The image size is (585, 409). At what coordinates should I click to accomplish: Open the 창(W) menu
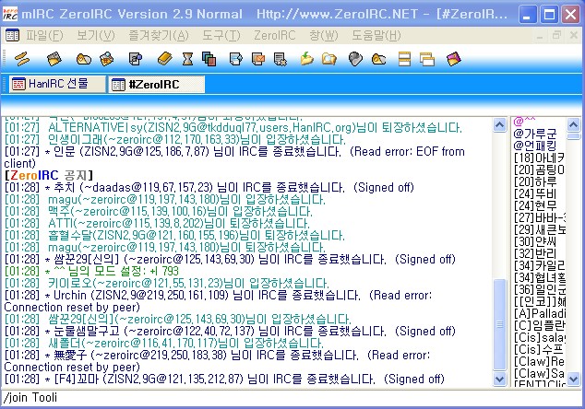pyautogui.click(x=324, y=36)
